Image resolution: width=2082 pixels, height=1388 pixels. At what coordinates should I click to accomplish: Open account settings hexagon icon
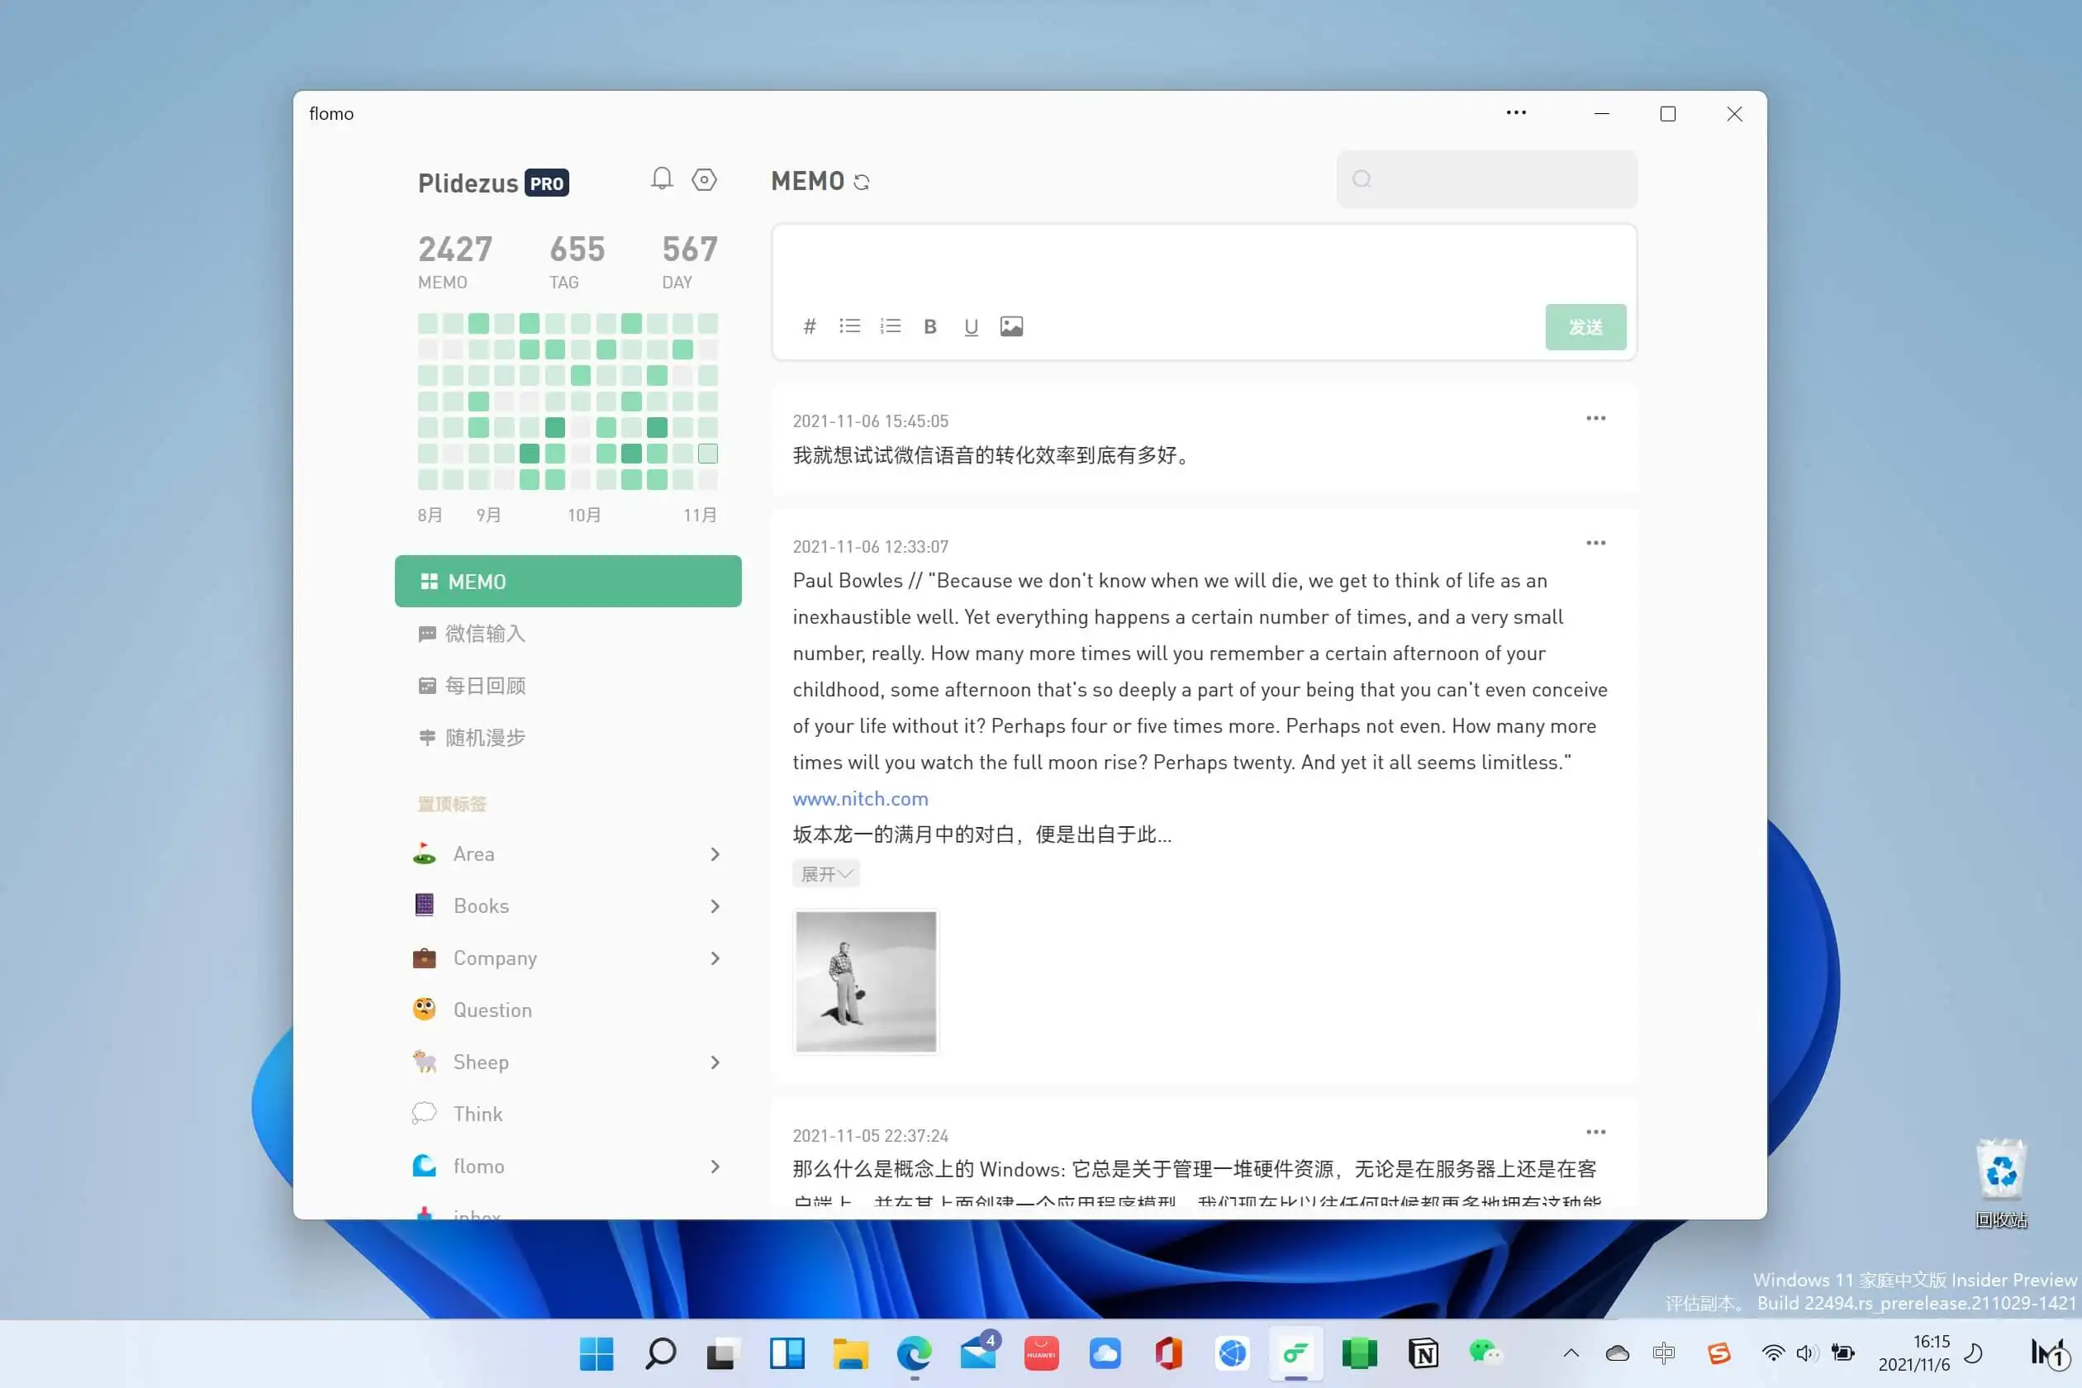[x=704, y=180]
